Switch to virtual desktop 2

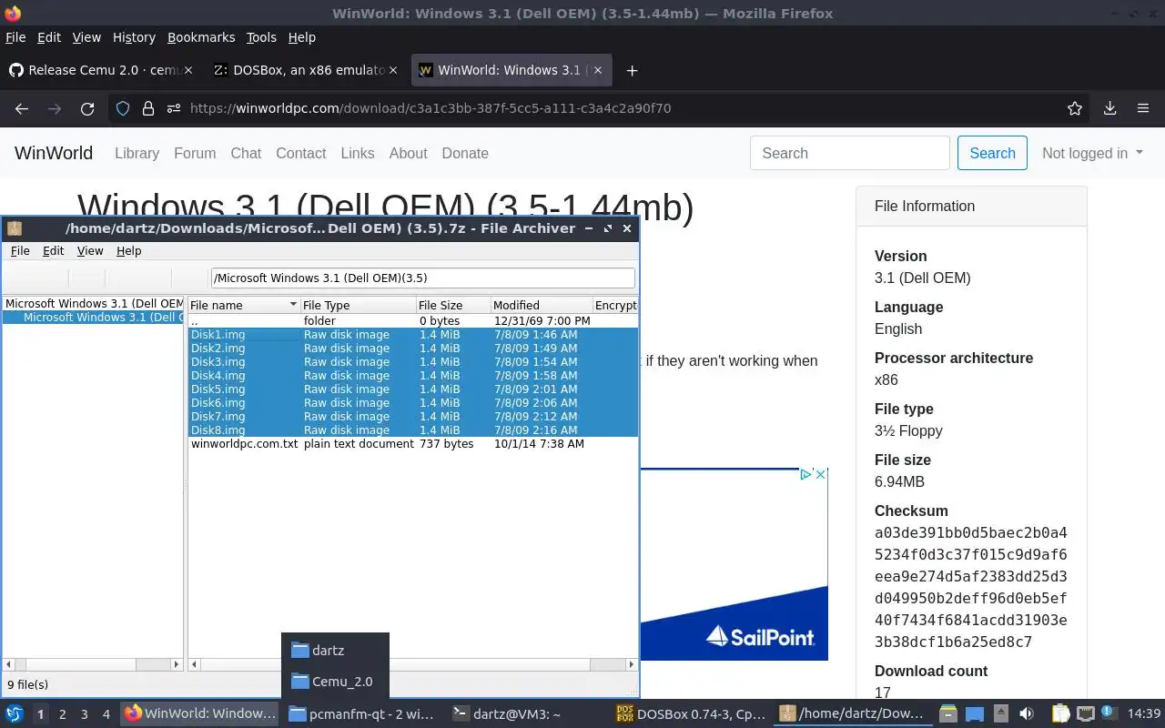62,714
